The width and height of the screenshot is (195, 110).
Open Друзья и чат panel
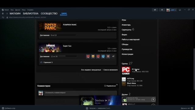(x=187, y=108)
